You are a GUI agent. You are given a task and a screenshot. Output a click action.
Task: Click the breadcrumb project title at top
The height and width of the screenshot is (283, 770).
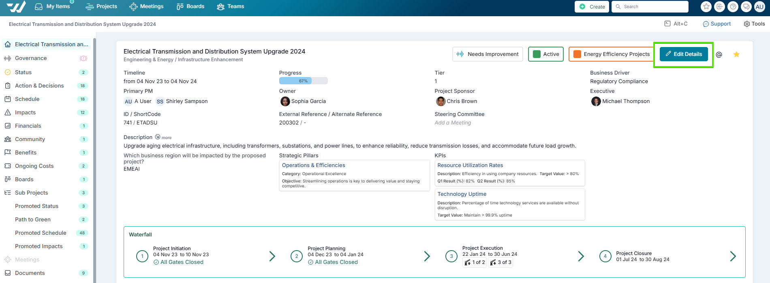point(82,24)
